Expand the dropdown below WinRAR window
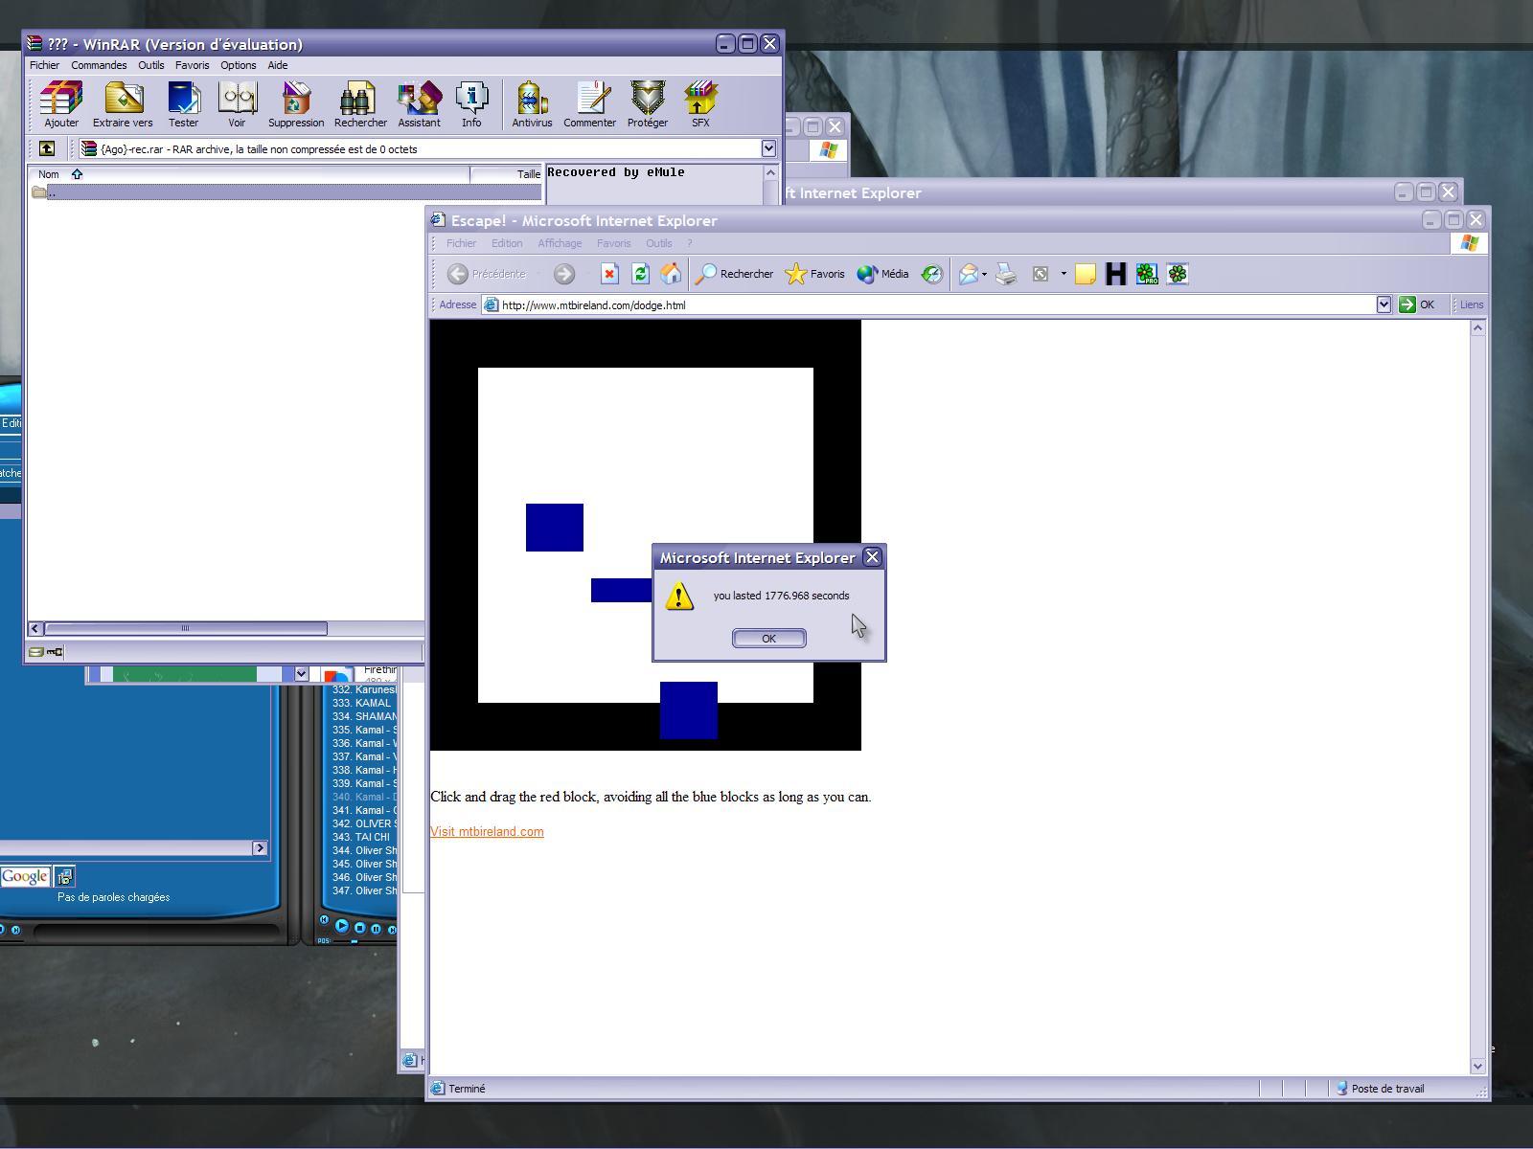The image size is (1533, 1149). click(301, 674)
